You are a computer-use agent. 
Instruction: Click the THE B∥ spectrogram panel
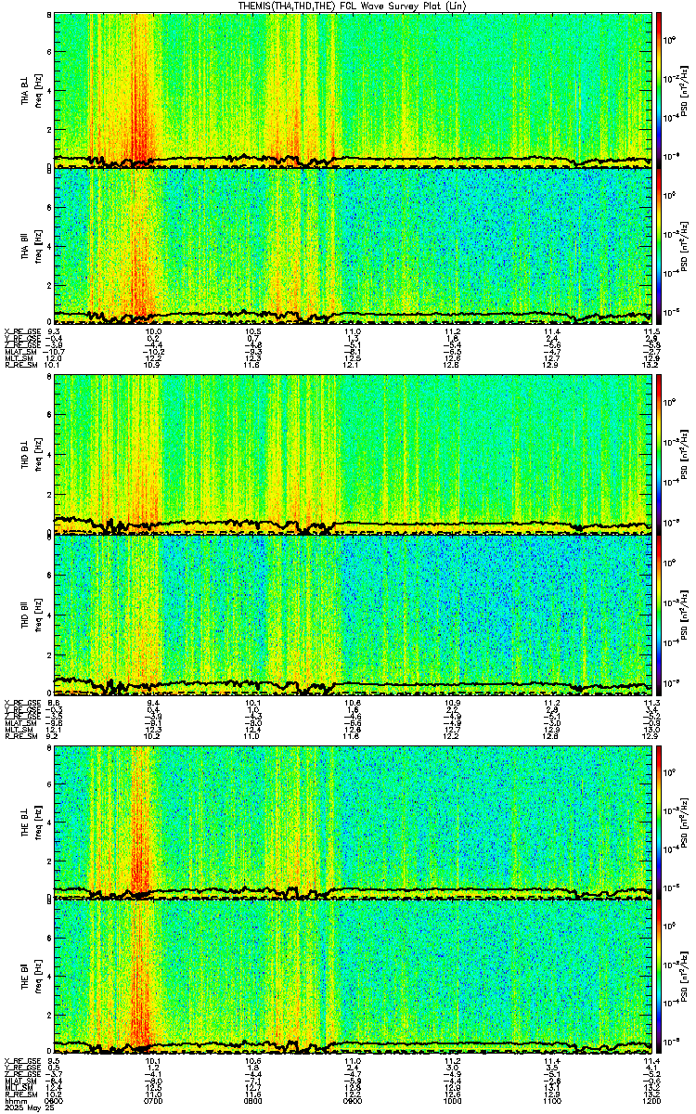pyautogui.click(x=354, y=977)
